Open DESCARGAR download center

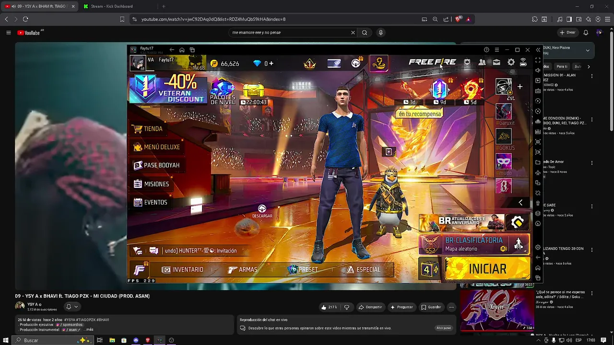(262, 211)
